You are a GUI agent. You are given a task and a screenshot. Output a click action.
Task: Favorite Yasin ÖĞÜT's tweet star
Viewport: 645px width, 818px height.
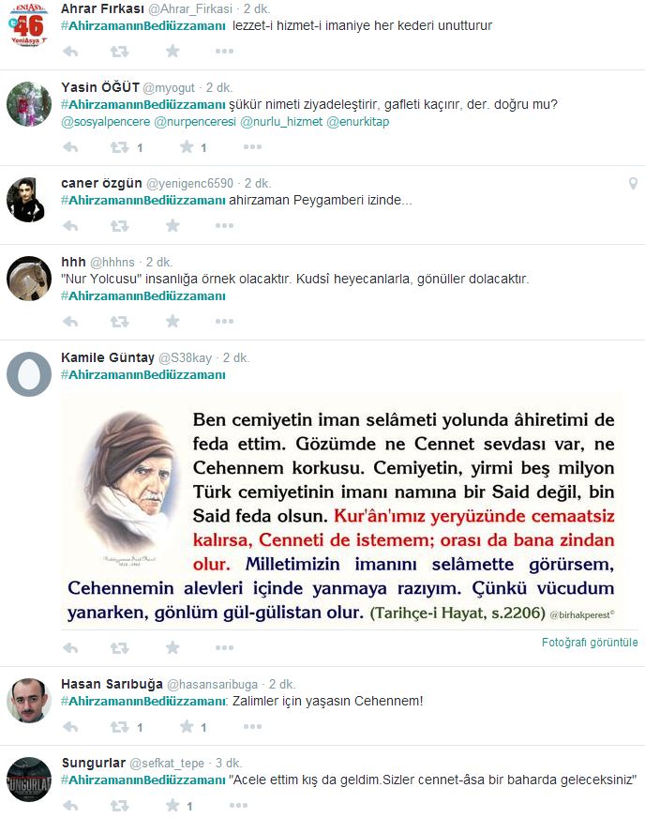point(187,146)
